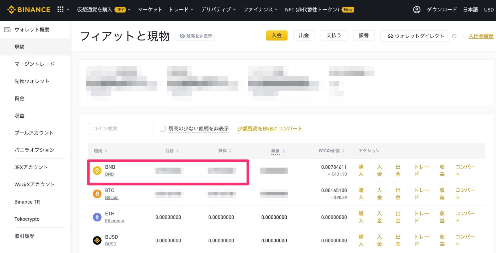Open 入出金履歴 history link
Screen dimensions: 496x253
pyautogui.click(x=481, y=36)
